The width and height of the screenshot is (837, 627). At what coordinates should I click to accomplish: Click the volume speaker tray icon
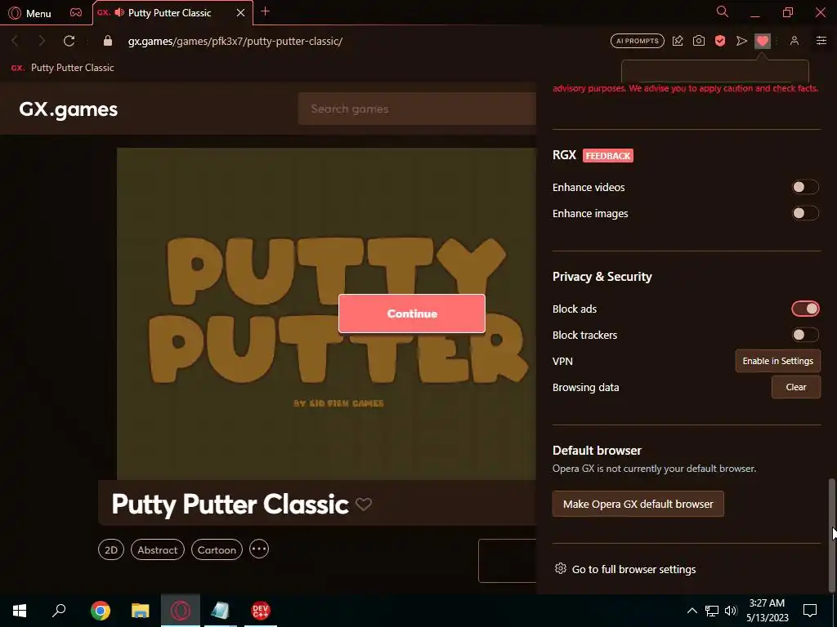731,611
